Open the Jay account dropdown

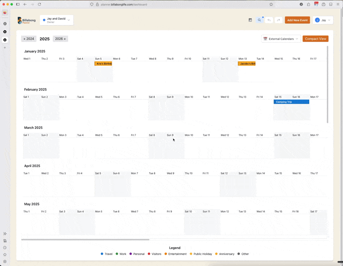tap(322, 20)
